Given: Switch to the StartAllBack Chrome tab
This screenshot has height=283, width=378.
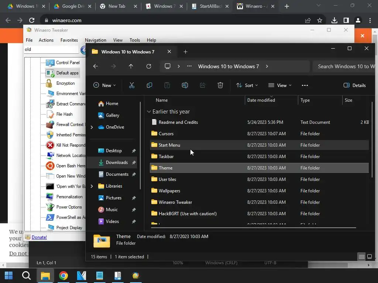Looking at the screenshot, I should [x=210, y=6].
